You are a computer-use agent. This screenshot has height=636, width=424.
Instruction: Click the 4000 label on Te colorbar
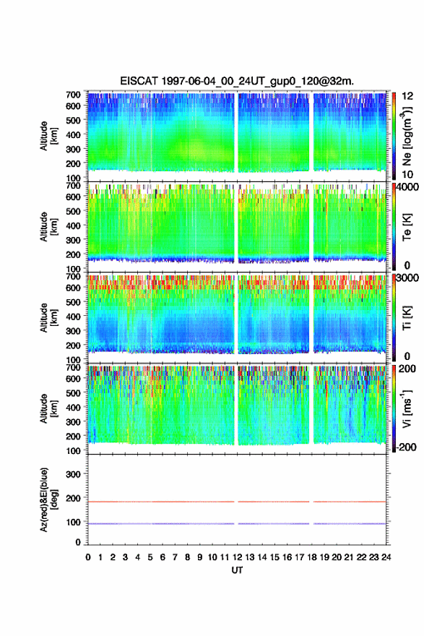coord(408,187)
